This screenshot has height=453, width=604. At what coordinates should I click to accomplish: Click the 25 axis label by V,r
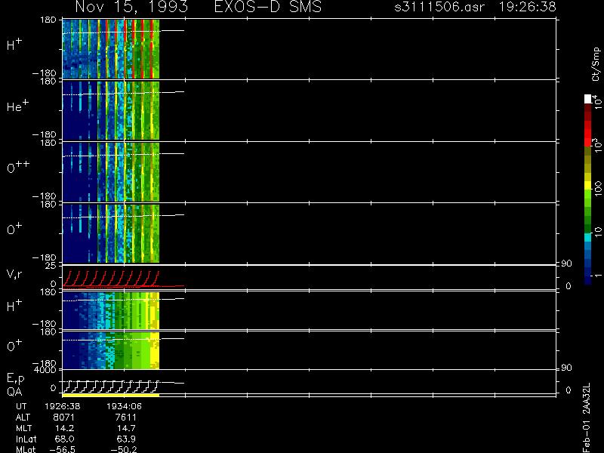point(51,266)
